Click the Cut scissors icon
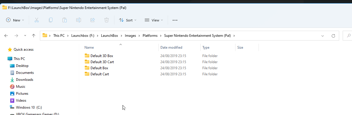352x115 pixels. 37,20
